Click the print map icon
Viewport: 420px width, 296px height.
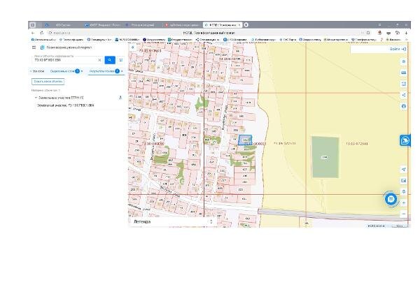(404, 106)
